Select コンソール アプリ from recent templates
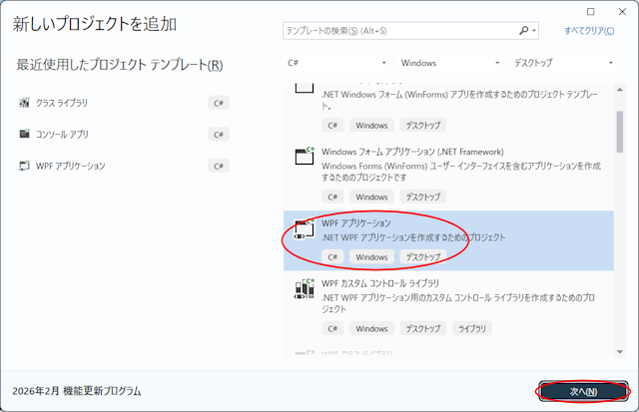 (63, 134)
